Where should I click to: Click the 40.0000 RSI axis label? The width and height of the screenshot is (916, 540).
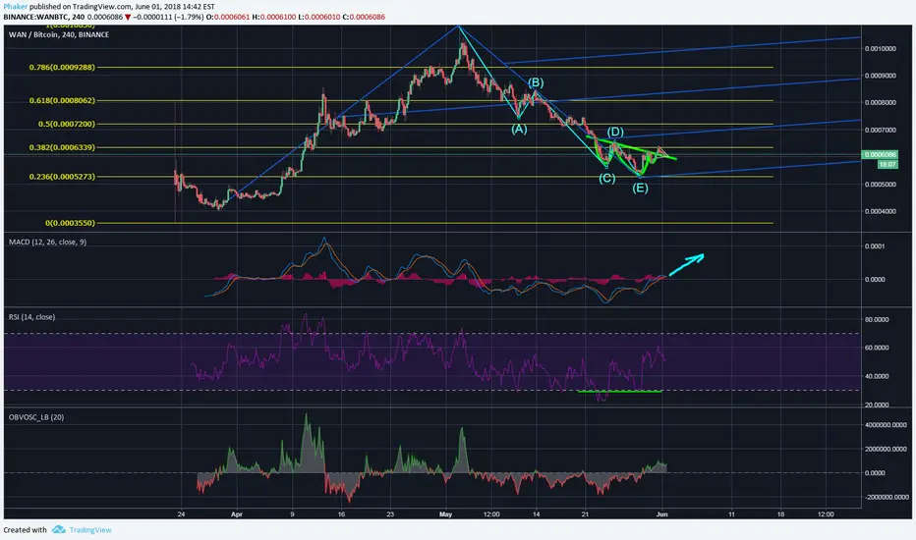point(877,377)
